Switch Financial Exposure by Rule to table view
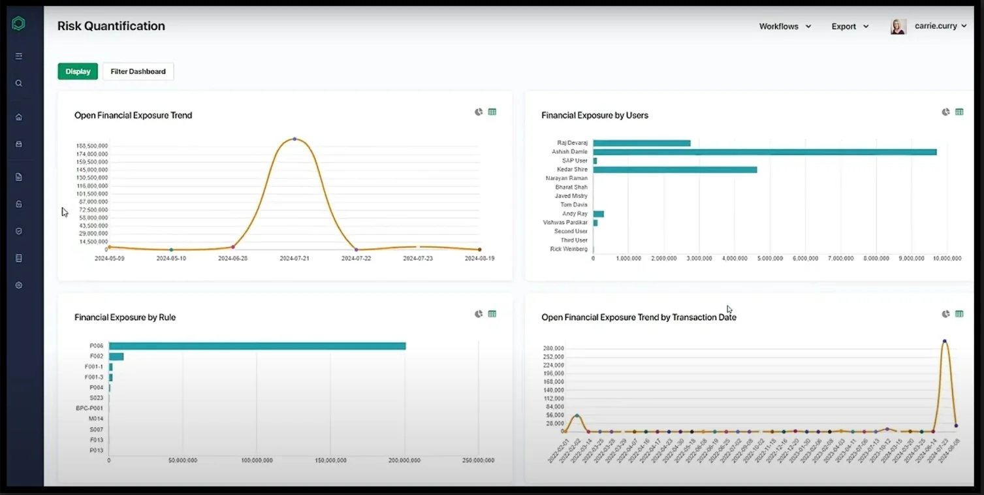 coord(492,313)
